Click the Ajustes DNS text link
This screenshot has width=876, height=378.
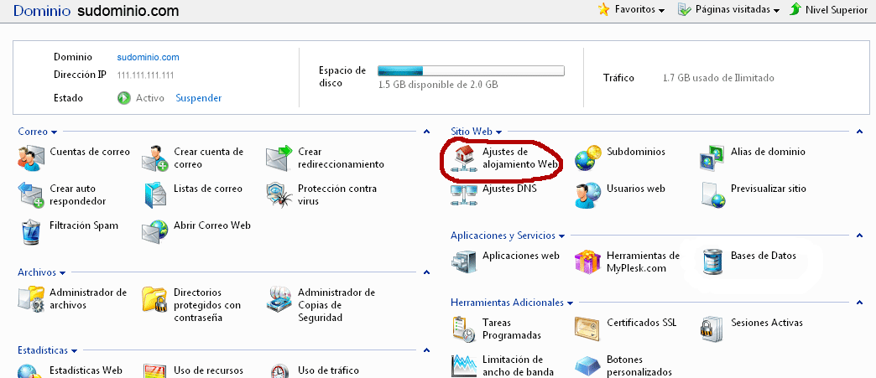(509, 189)
